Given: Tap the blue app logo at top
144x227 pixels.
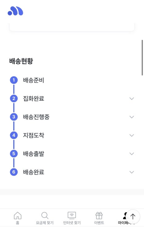Looking at the screenshot, I should [x=15, y=11].
